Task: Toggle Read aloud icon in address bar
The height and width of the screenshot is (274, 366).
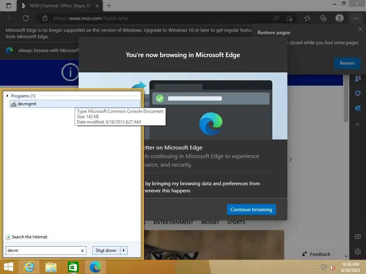Action: point(276,18)
